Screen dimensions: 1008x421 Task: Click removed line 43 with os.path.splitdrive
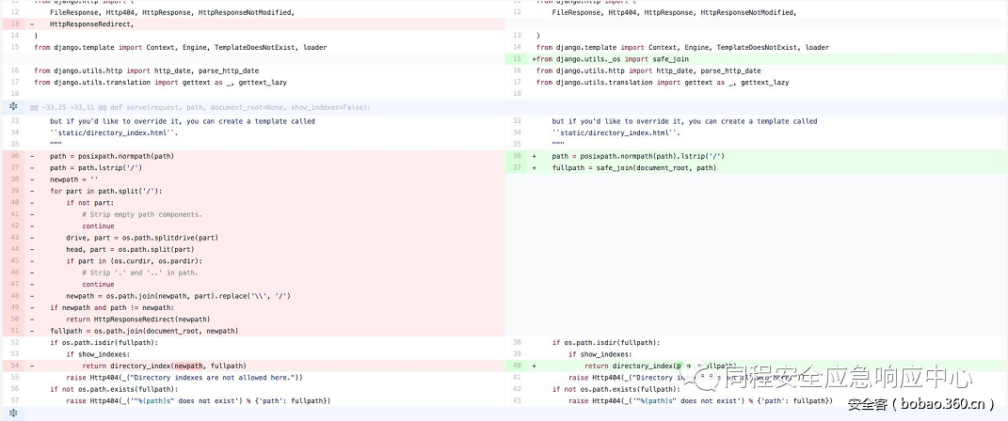[141, 238]
